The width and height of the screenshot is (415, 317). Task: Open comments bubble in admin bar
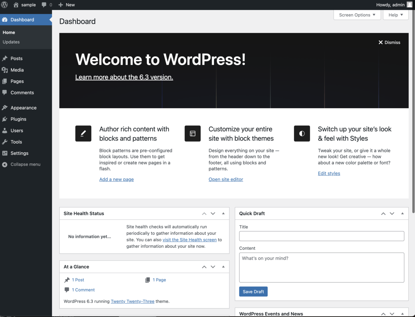click(44, 5)
